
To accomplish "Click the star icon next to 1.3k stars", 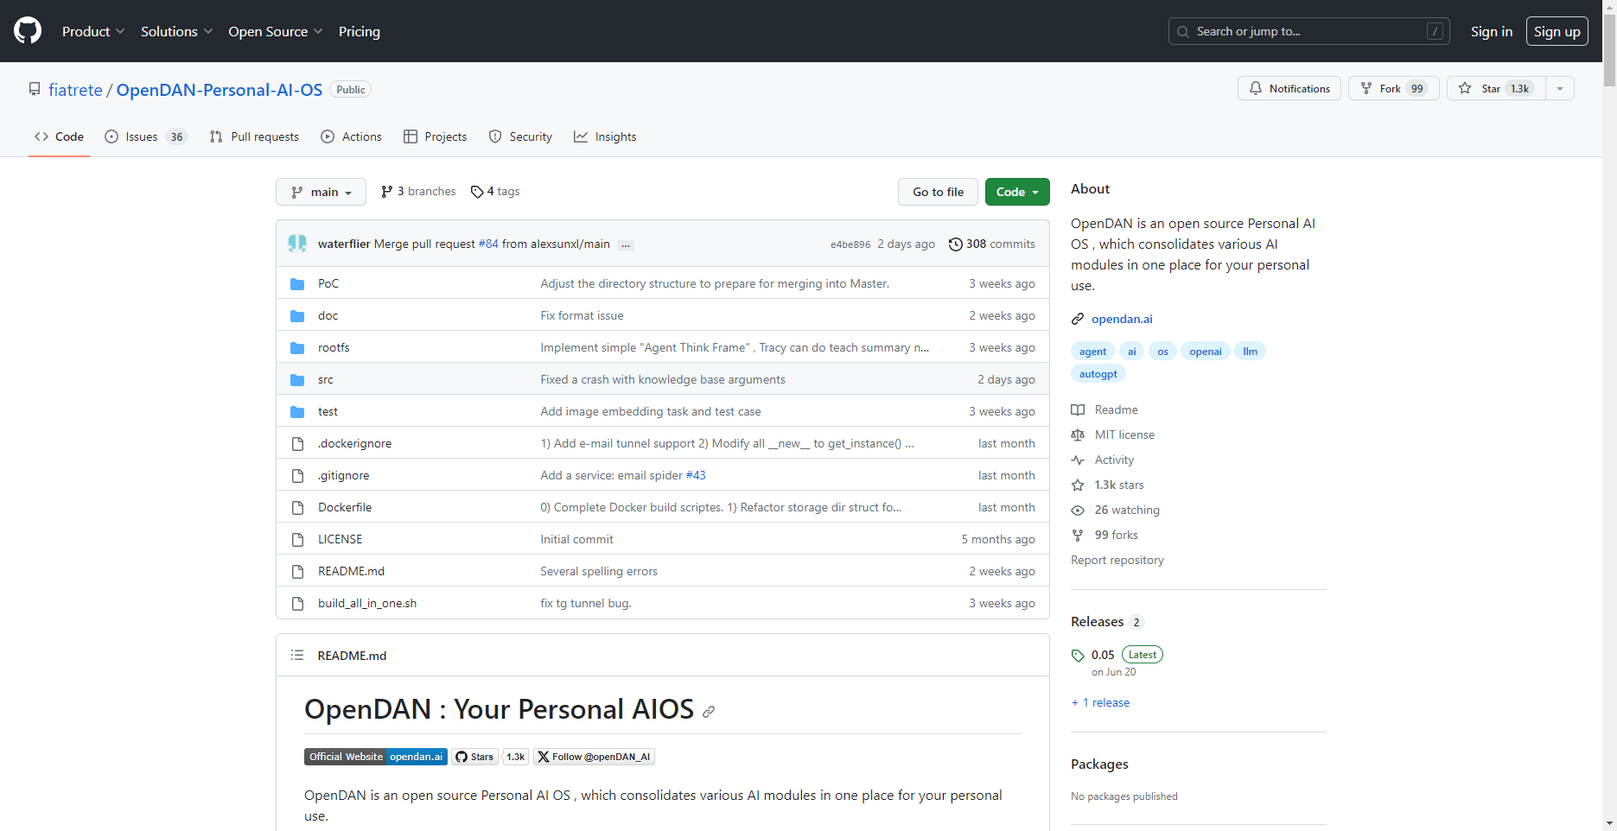I will 1078,485.
